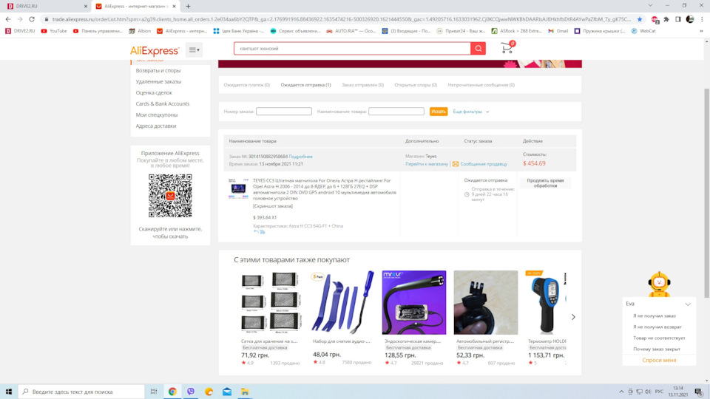Open order Подробнее link

[301, 157]
